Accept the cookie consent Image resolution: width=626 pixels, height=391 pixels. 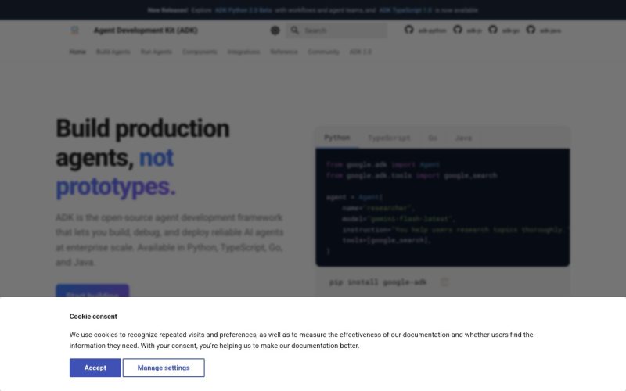coord(95,368)
